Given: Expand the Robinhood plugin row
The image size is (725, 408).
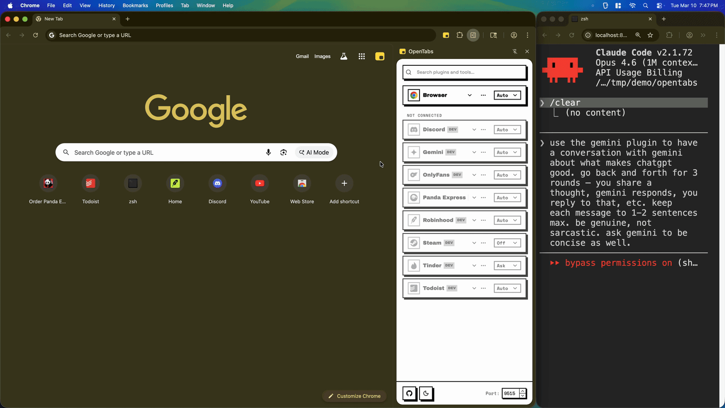Looking at the screenshot, I should tap(474, 220).
